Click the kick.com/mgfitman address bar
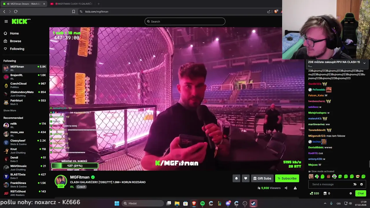The image size is (370, 208). pyautogui.click(x=173, y=12)
